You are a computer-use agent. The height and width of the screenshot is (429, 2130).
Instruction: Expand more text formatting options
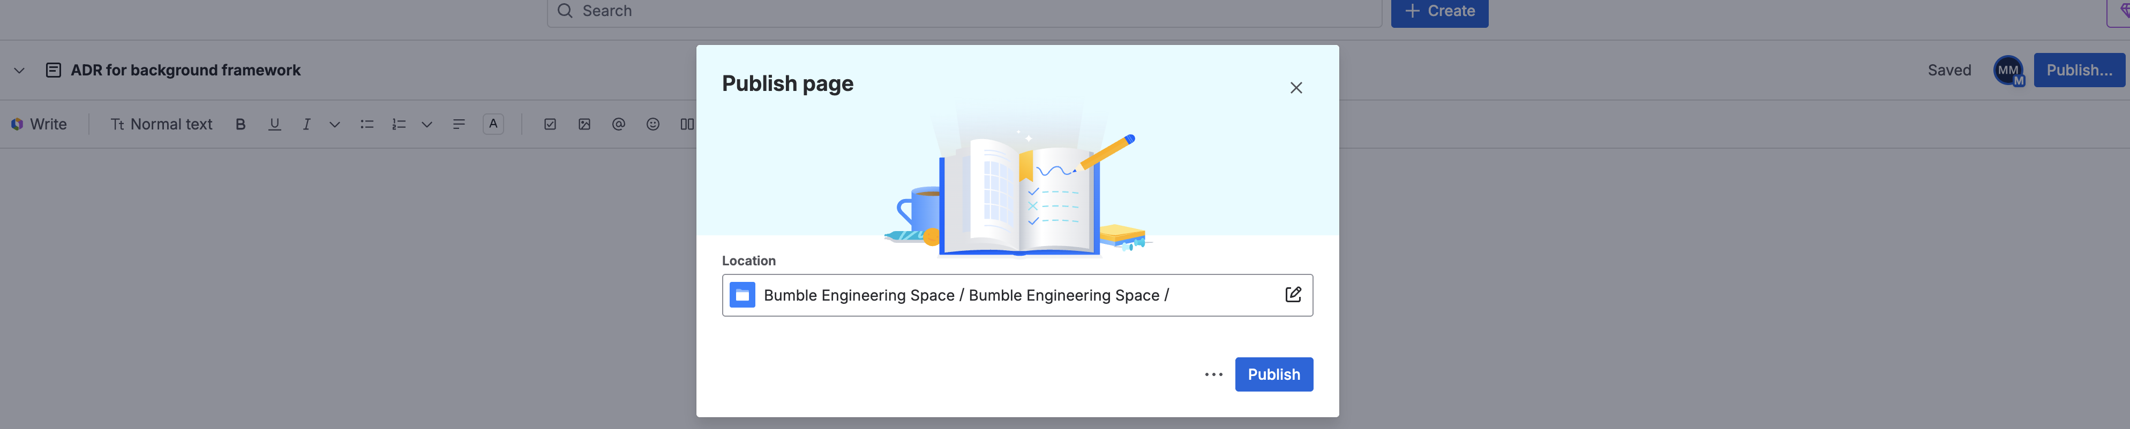click(335, 125)
